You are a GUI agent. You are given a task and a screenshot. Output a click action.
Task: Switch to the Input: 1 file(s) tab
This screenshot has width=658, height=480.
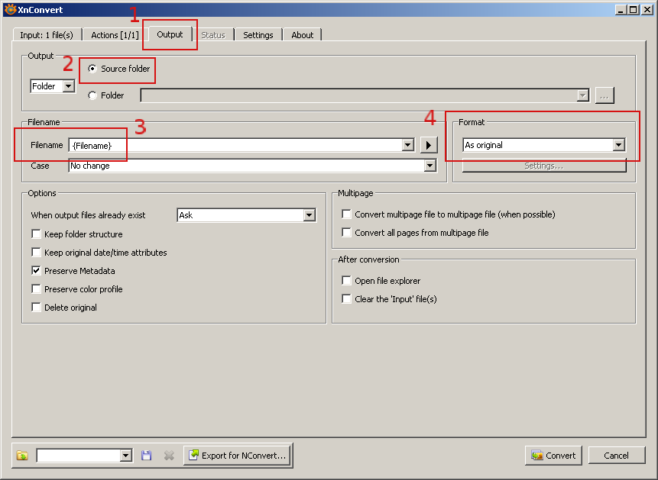pyautogui.click(x=47, y=35)
